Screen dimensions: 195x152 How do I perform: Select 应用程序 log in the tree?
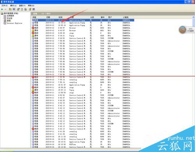(11, 16)
